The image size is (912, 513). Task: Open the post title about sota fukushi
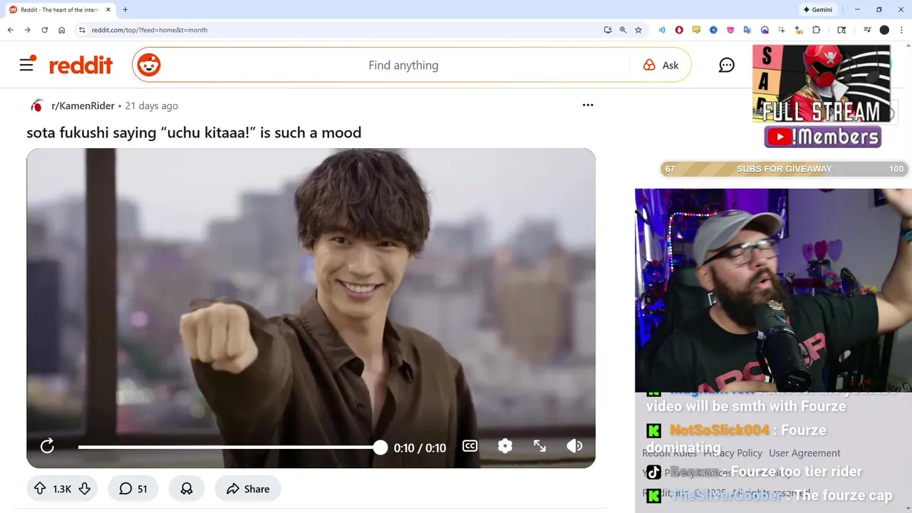click(x=194, y=133)
